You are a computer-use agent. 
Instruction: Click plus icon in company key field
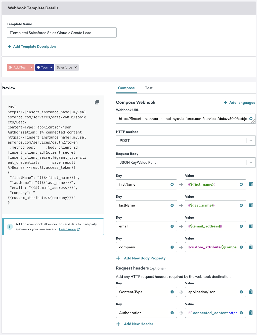coord(172,247)
